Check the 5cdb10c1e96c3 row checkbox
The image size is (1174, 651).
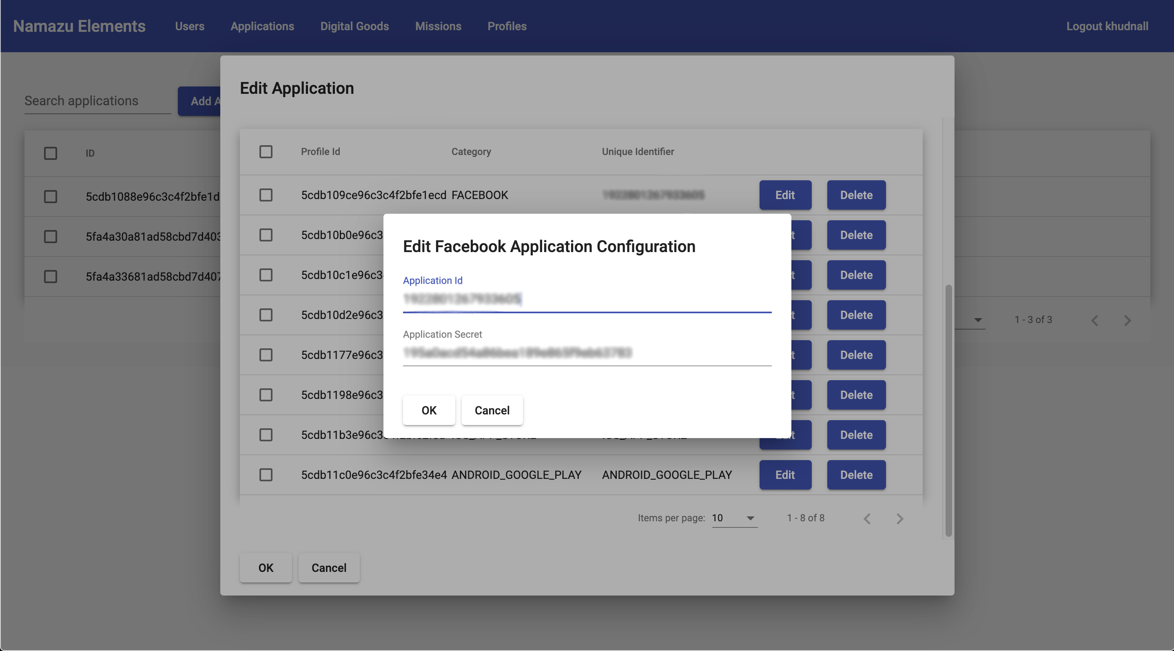coord(266,275)
